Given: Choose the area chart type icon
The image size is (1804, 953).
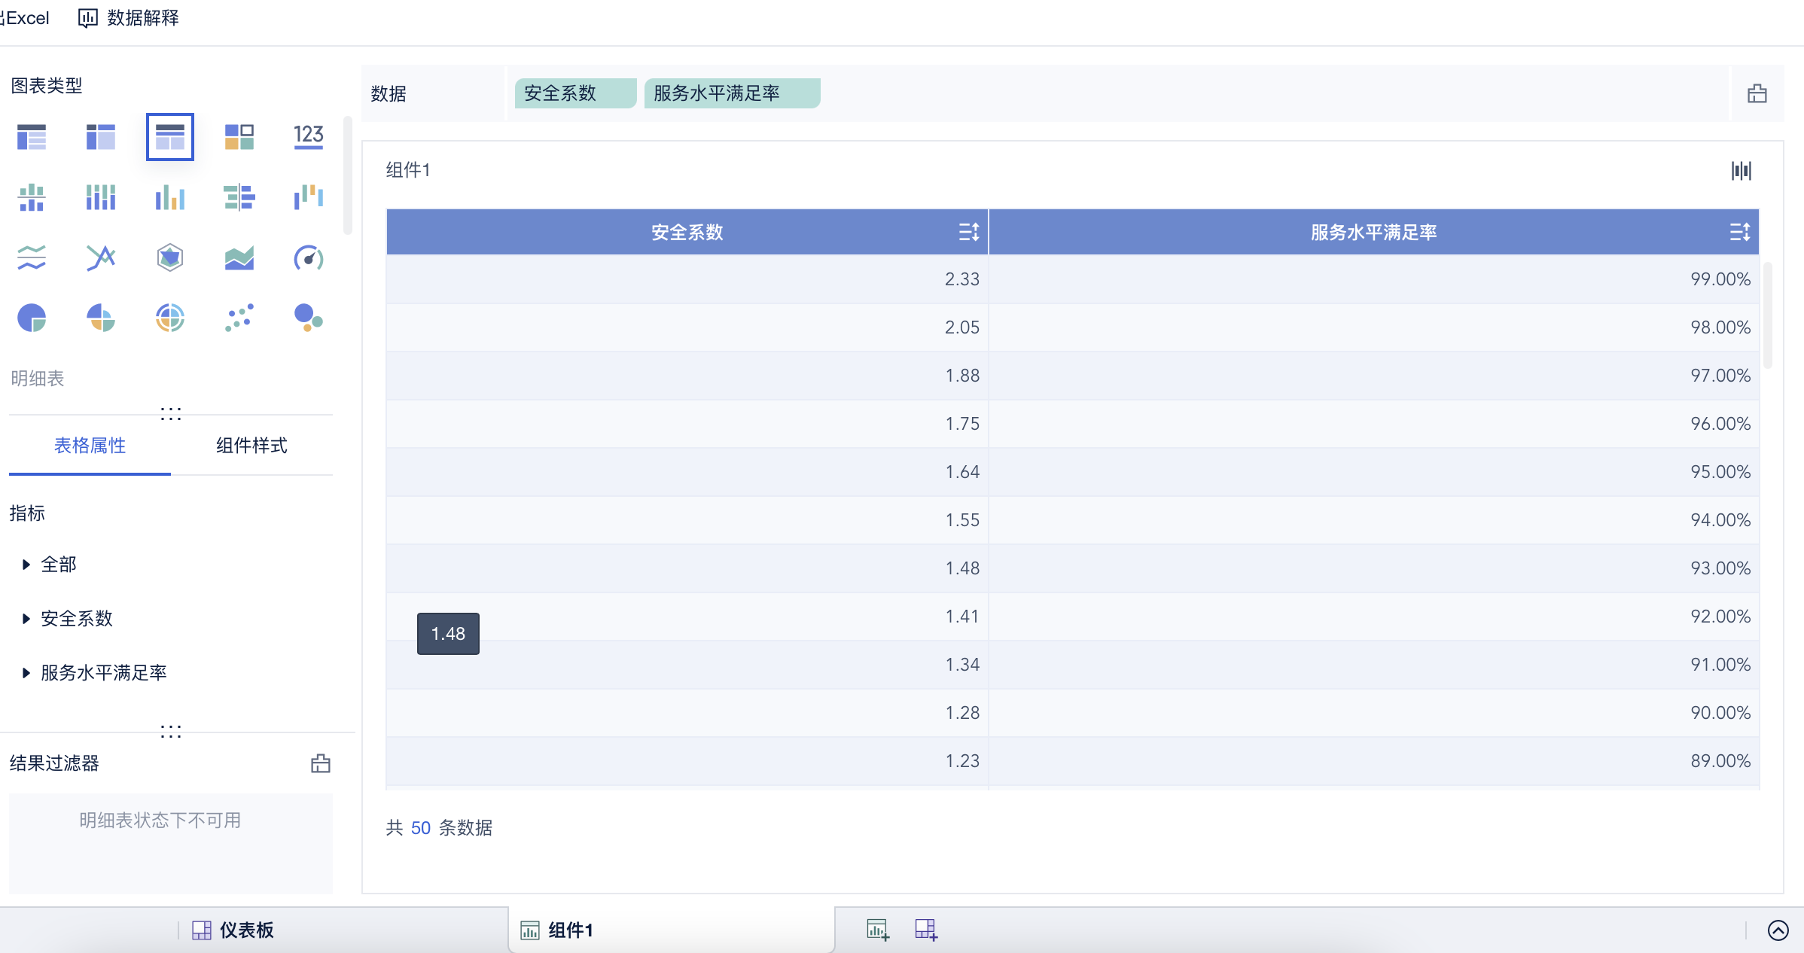Looking at the screenshot, I should (239, 258).
